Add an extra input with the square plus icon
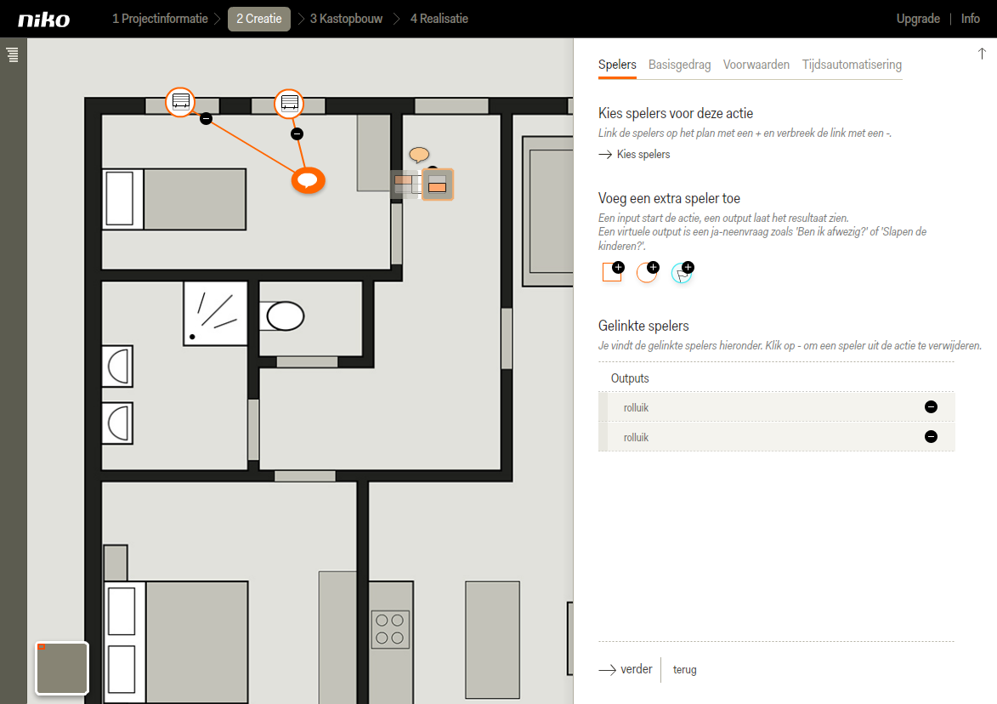 point(613,271)
